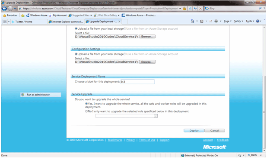The width and height of the screenshot is (267, 158).
Task: Click the browser Forward arrow button
Action: click(x=10, y=8)
